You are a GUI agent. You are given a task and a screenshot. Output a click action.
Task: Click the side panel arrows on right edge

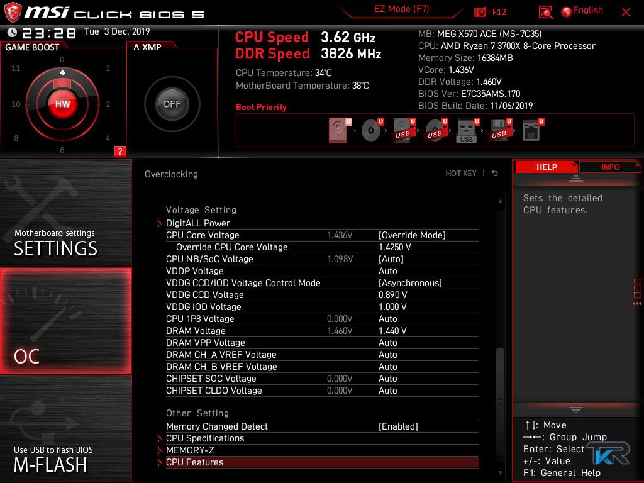[637, 304]
